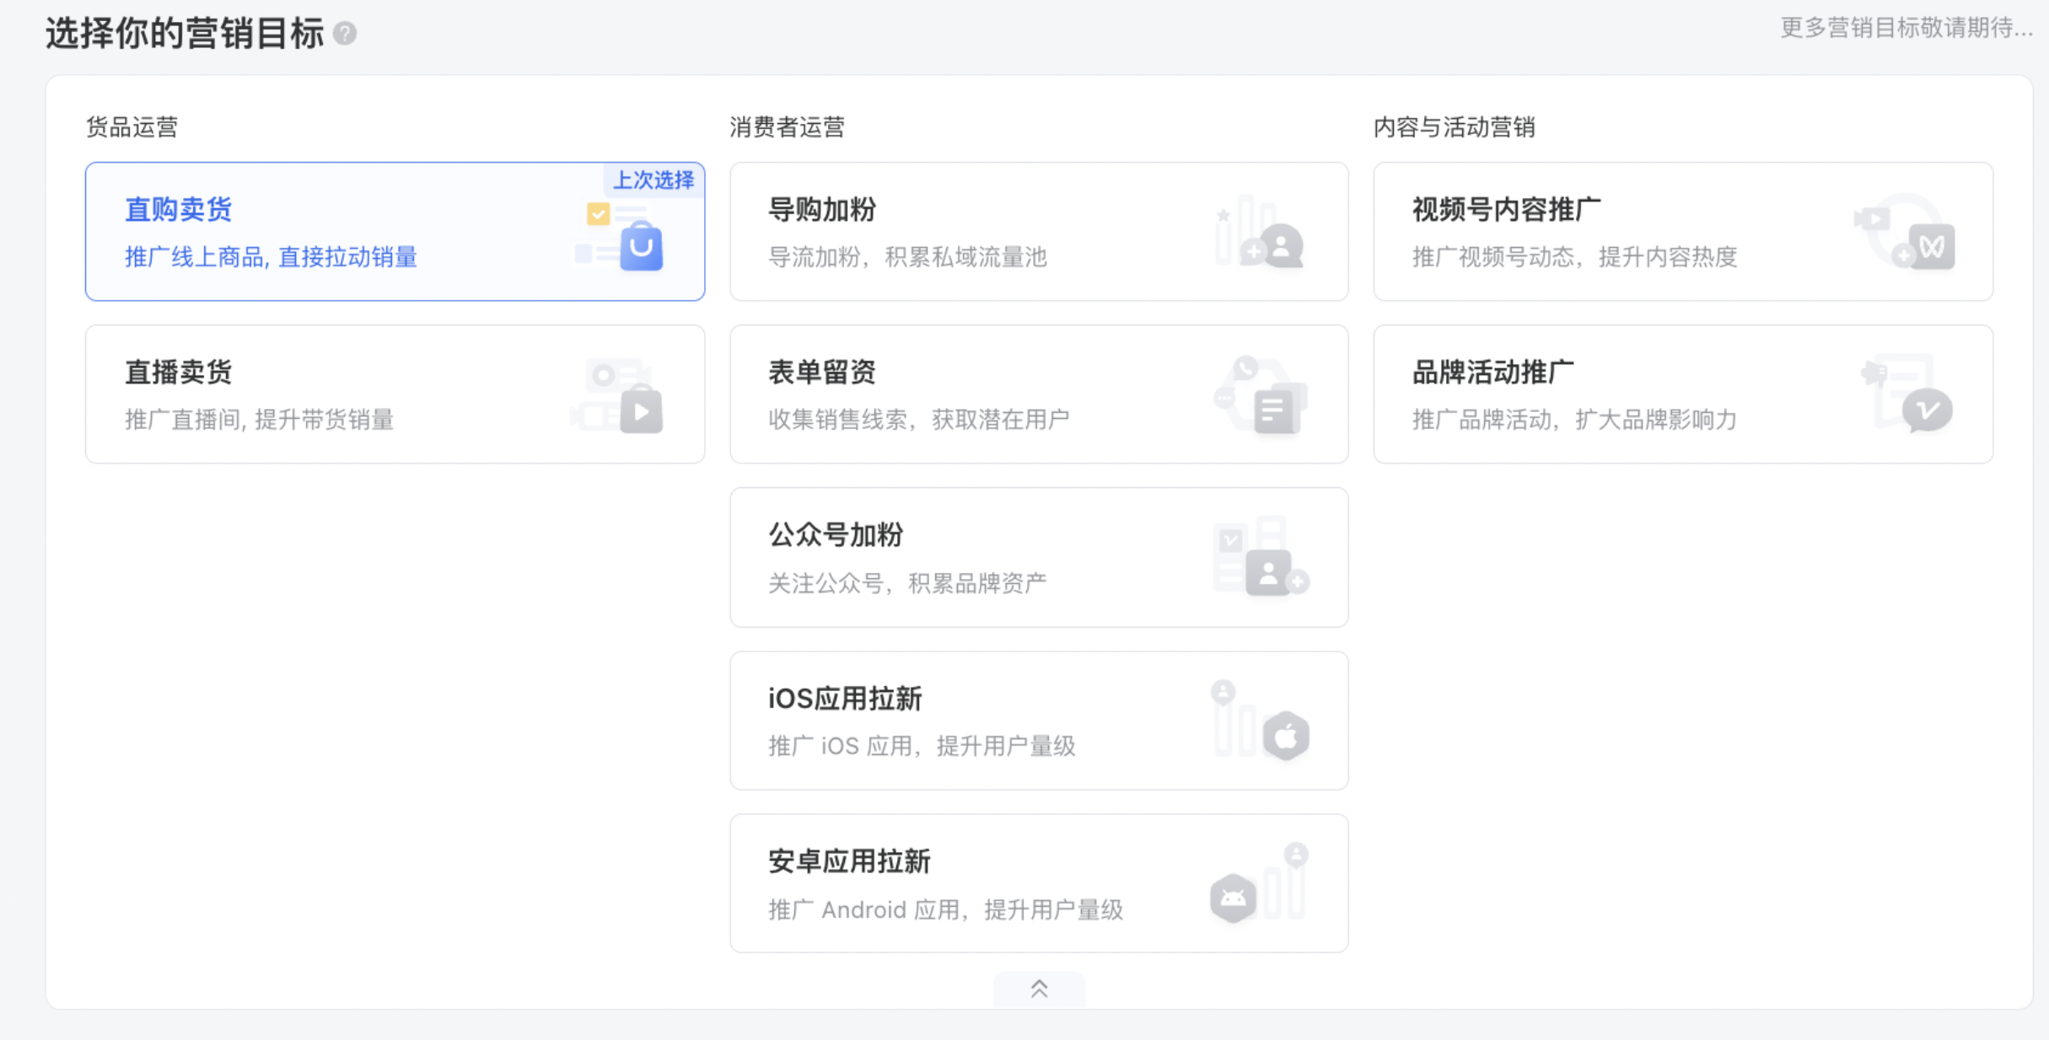Viewport: 2049px width, 1040px height.
Task: Click the video channel icon in 视频号内容推广
Action: [1931, 246]
